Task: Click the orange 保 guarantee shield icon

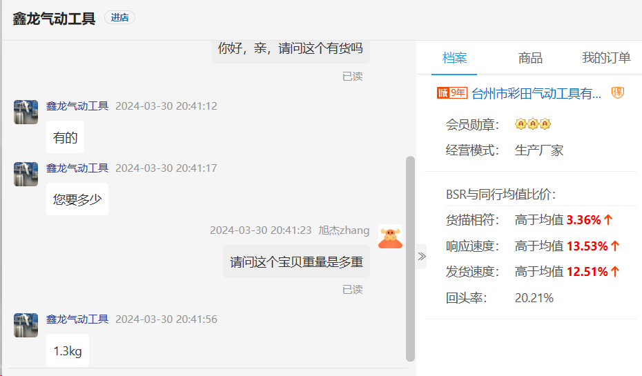Action: pyautogui.click(x=617, y=93)
